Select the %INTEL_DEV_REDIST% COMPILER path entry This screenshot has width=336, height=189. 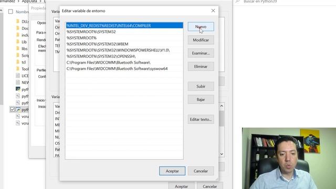tap(124, 26)
